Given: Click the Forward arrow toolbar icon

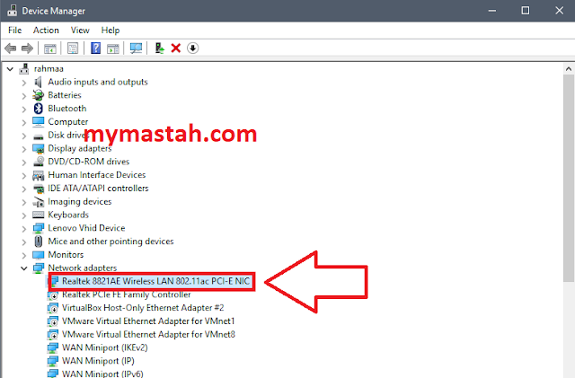Looking at the screenshot, I should click(27, 48).
